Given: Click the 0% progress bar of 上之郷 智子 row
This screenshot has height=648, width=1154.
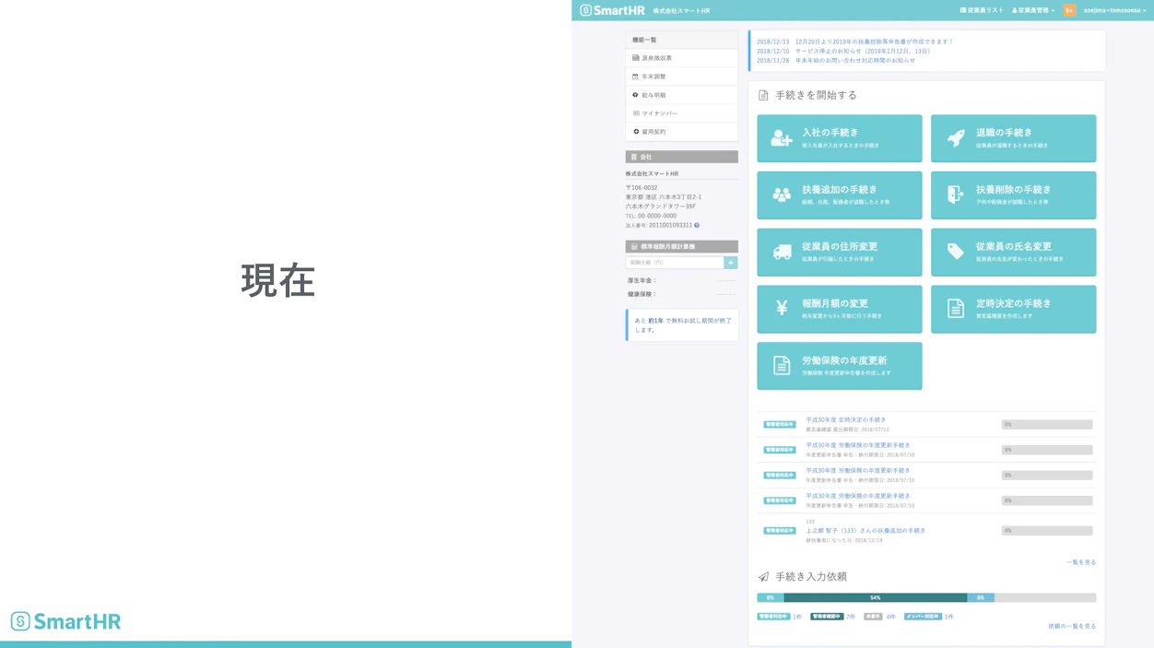Looking at the screenshot, I should coord(1047,531).
